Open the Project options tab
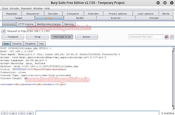The height and width of the screenshot is (115, 175). pos(118,14)
